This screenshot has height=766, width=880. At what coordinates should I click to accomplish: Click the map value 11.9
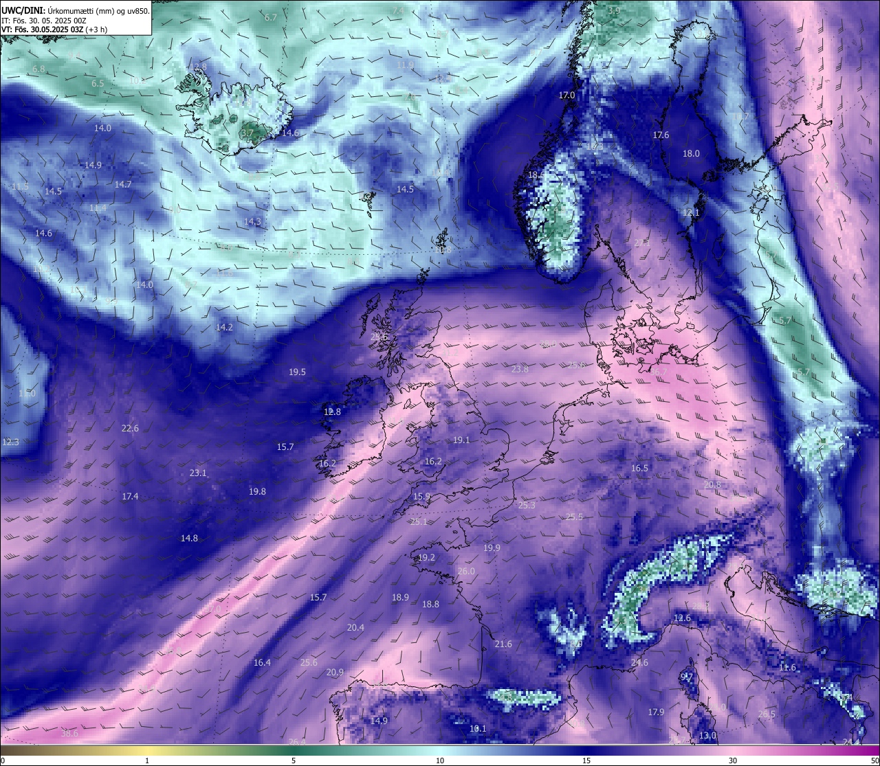coord(405,65)
